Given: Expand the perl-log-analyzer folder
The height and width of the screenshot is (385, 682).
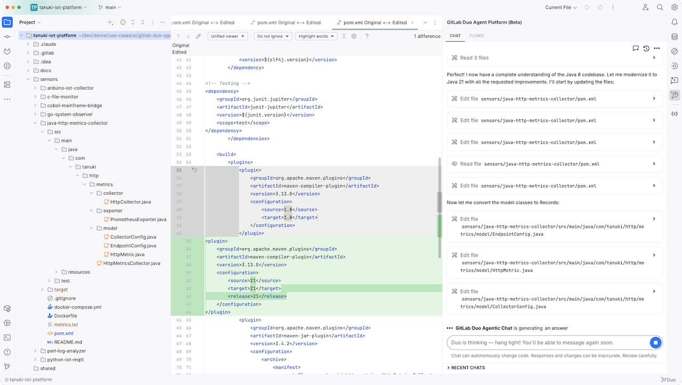Looking at the screenshot, I should click(35, 351).
